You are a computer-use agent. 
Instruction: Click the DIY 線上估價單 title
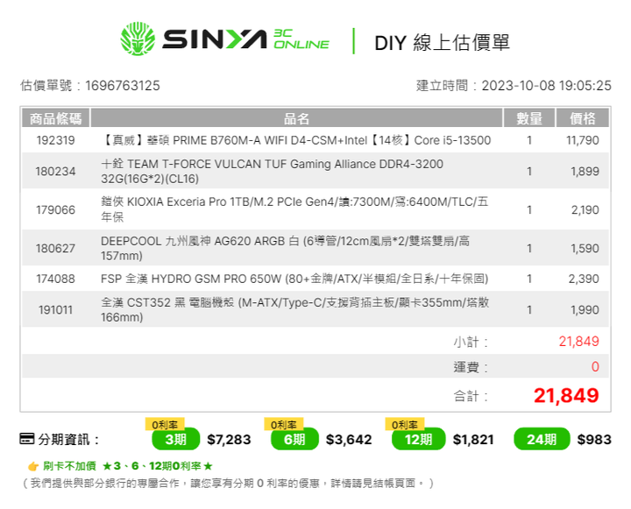(442, 42)
